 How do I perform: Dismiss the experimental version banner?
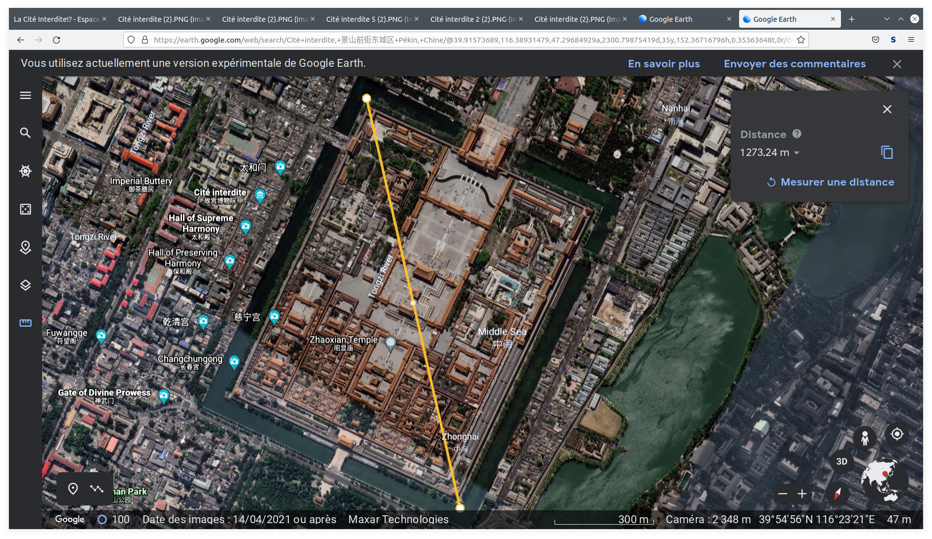897,64
